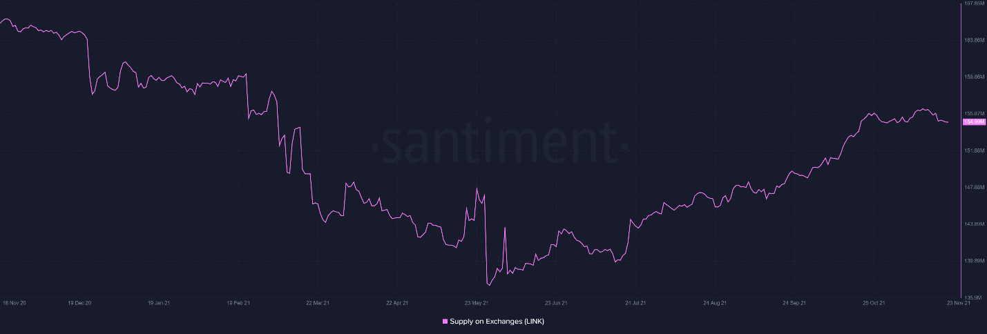Click the 147.88M y-axis label
Screen dimensions: 987x334
tap(975, 187)
